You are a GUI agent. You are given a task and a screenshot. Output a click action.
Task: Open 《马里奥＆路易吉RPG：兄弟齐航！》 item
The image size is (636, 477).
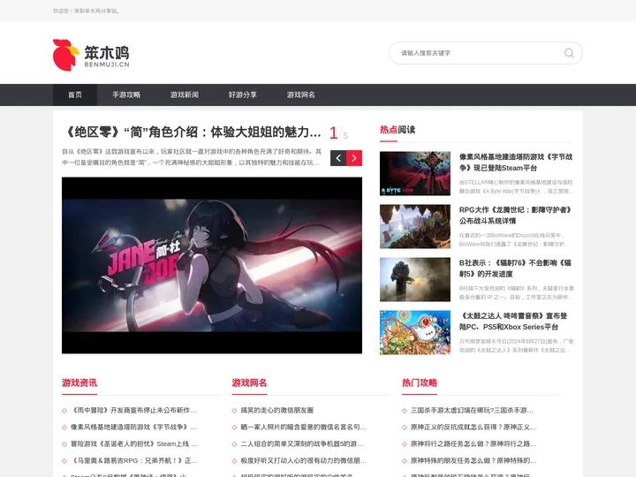pyautogui.click(x=134, y=461)
